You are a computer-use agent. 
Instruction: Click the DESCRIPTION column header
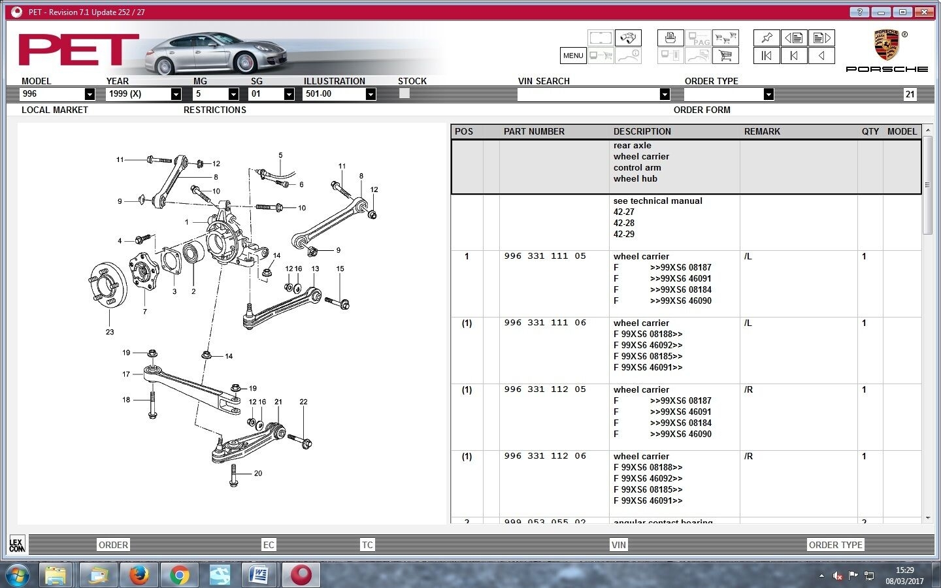pos(642,131)
